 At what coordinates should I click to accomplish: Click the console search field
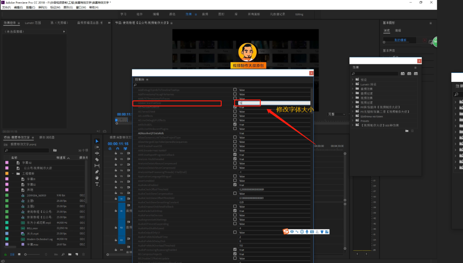(222, 85)
